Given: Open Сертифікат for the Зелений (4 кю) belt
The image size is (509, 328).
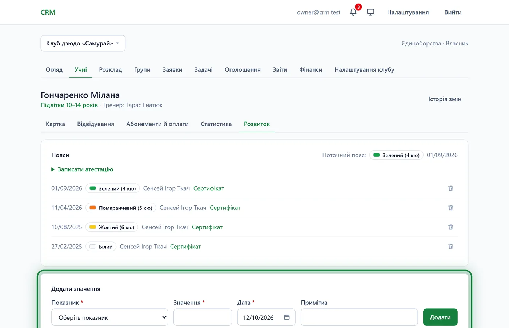Looking at the screenshot, I should (x=209, y=188).
